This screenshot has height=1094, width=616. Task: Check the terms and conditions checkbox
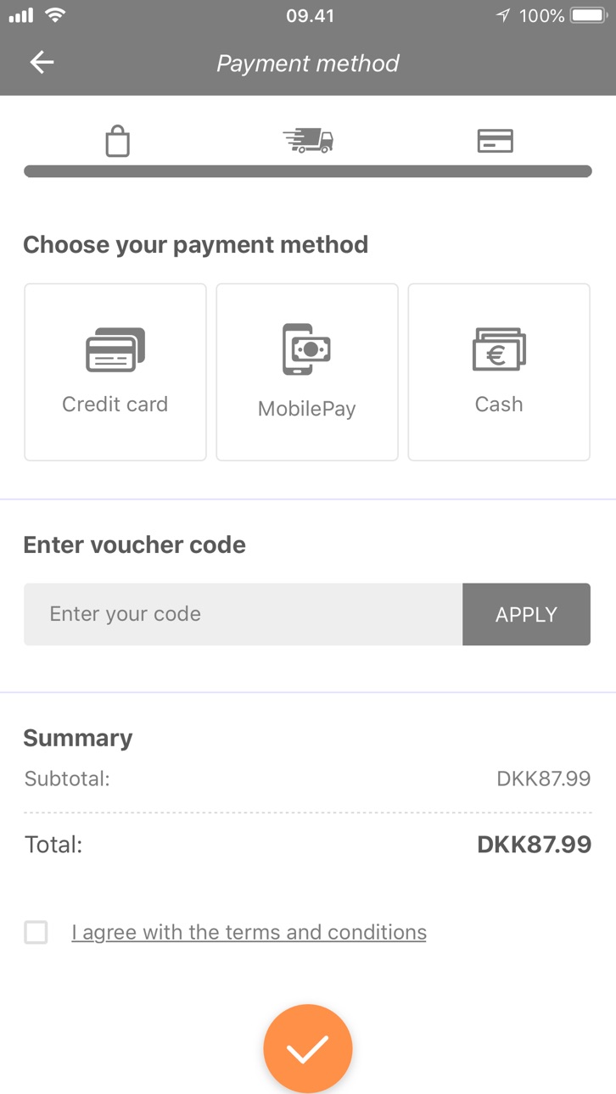coord(36,932)
